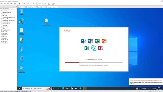This screenshot has width=163, height=92.
Task: Click the Excel icon in Office installer
Action: [97, 41]
